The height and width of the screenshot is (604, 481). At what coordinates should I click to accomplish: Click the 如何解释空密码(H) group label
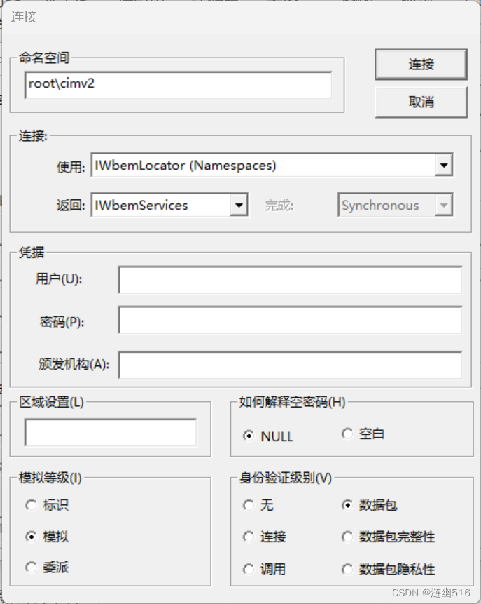click(x=292, y=402)
